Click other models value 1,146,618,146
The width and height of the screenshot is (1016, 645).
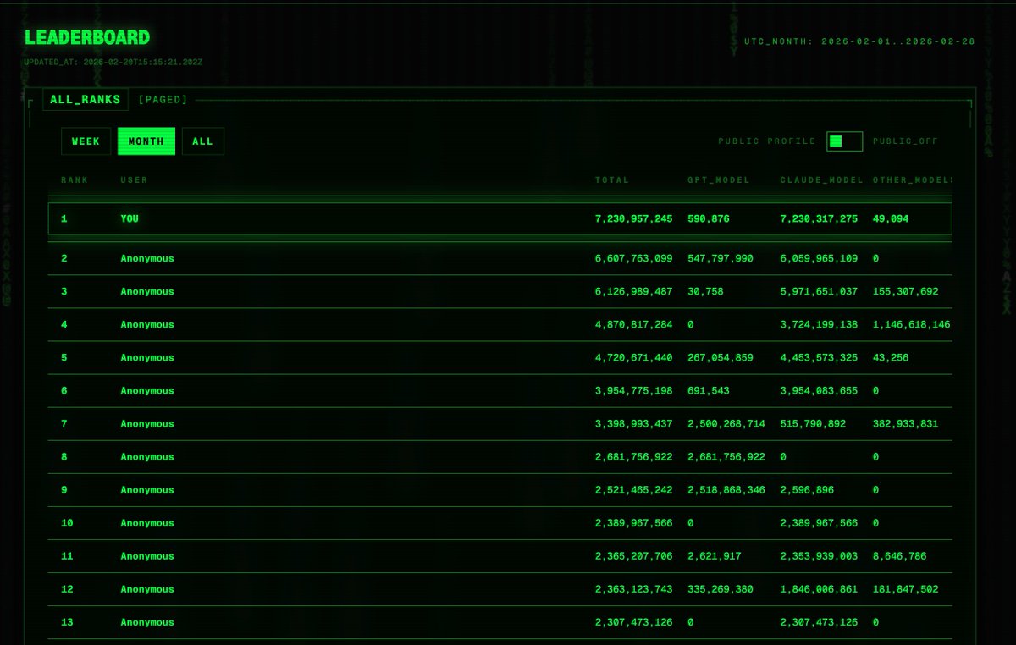tap(912, 324)
